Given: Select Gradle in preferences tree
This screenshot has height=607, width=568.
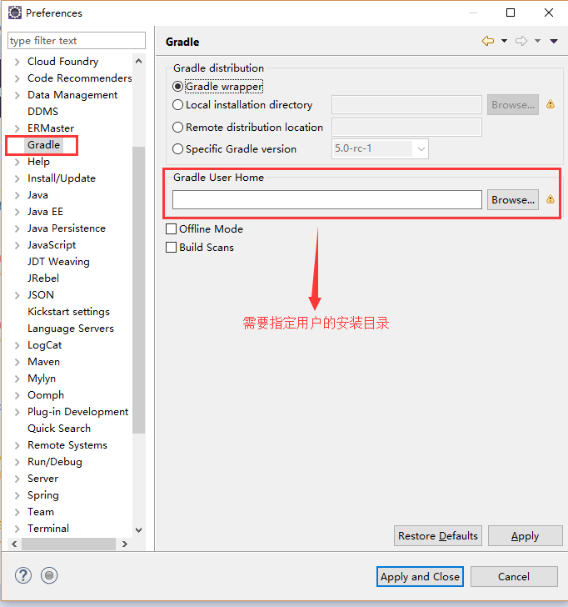Looking at the screenshot, I should pos(43,145).
